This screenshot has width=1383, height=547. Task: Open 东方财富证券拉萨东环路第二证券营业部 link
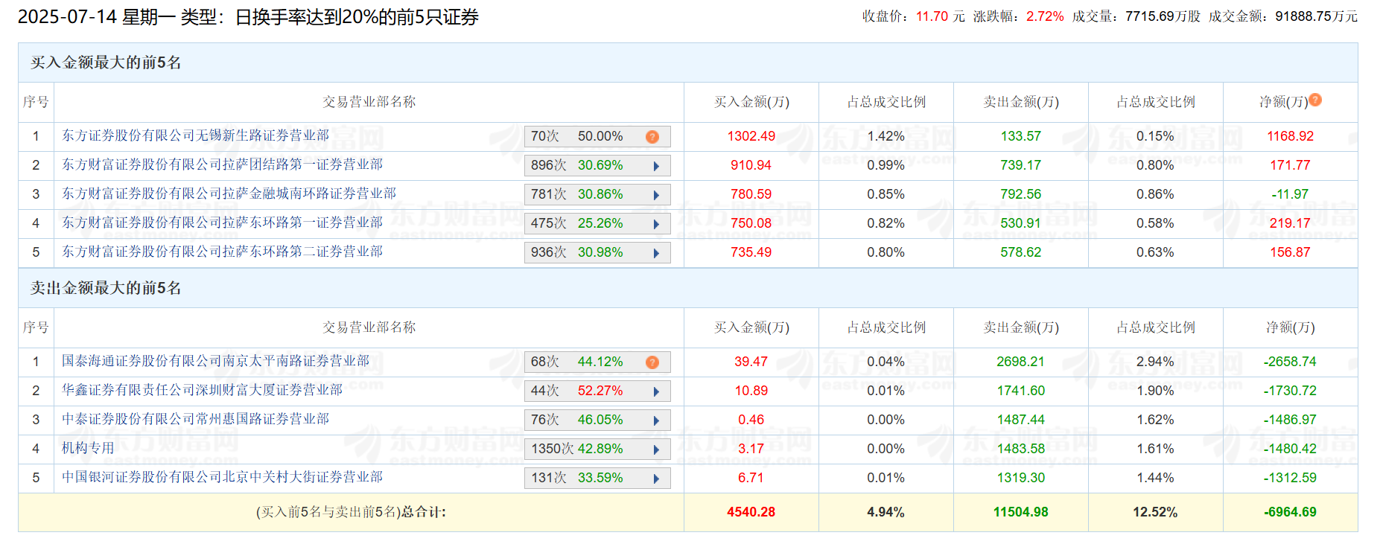point(222,252)
